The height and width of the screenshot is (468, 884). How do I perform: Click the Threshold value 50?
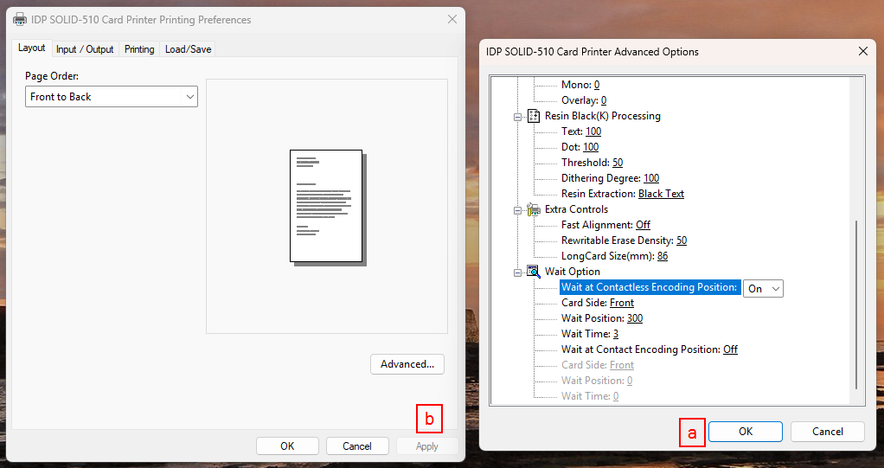(x=618, y=163)
